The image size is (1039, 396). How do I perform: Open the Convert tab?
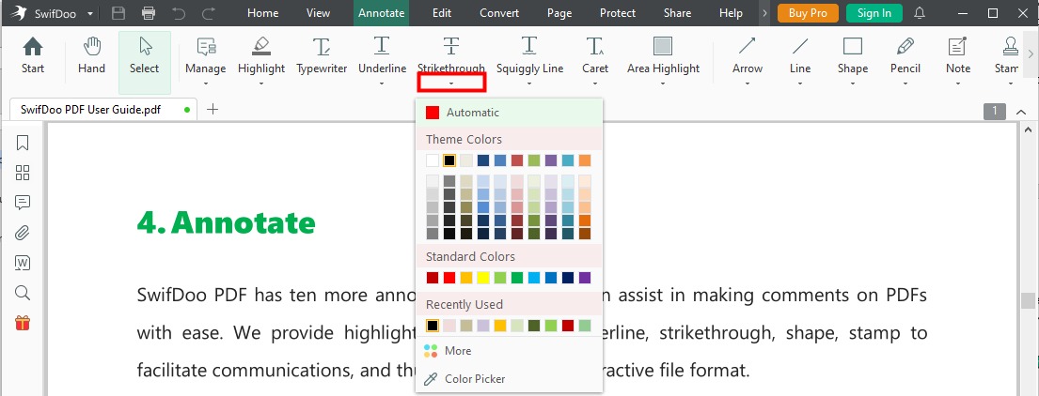click(x=499, y=13)
